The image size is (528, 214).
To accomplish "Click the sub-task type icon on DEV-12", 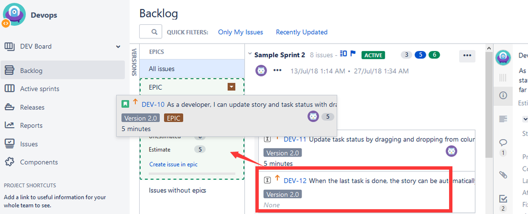I will [x=267, y=180].
